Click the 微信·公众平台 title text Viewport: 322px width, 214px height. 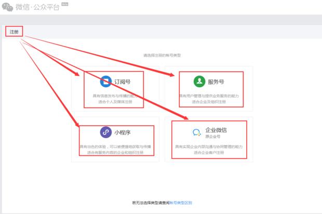(37, 7)
